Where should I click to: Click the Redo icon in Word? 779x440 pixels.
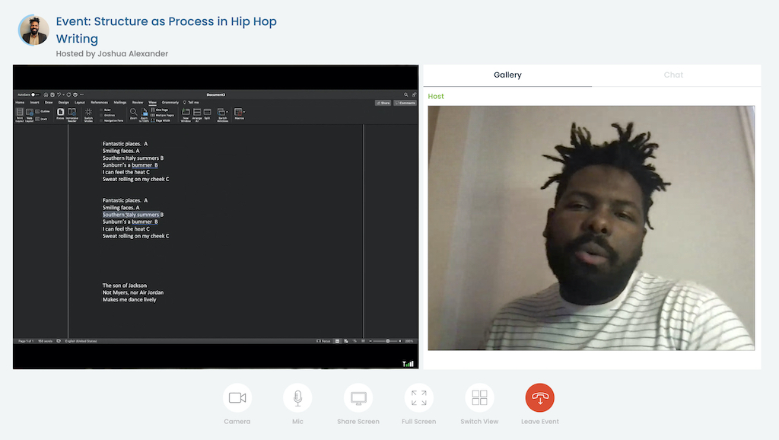pos(68,94)
